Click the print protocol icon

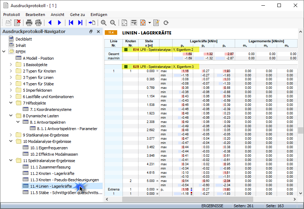pyautogui.click(x=29, y=23)
